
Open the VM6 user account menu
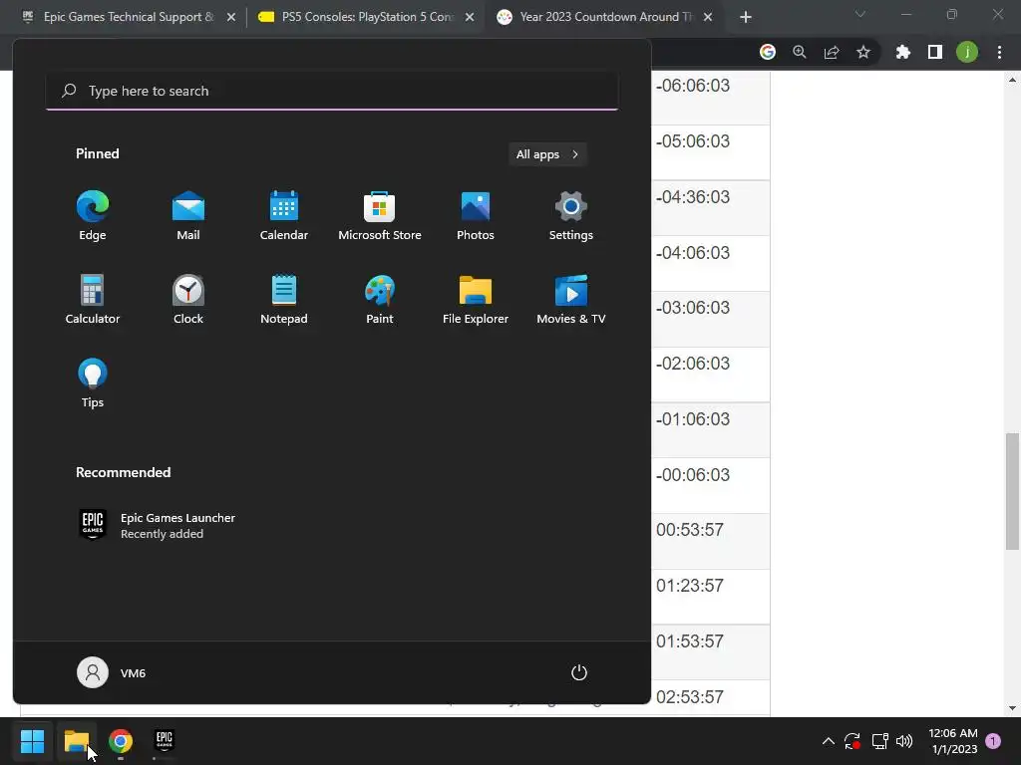112,672
